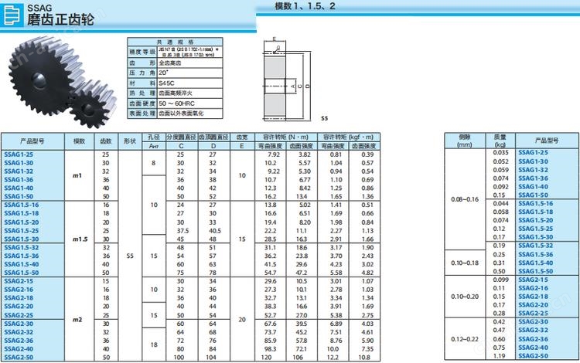Image resolution: width=580 pixels, height=363 pixels.
Task: Click the 齿数 column header
Action: 105,141
